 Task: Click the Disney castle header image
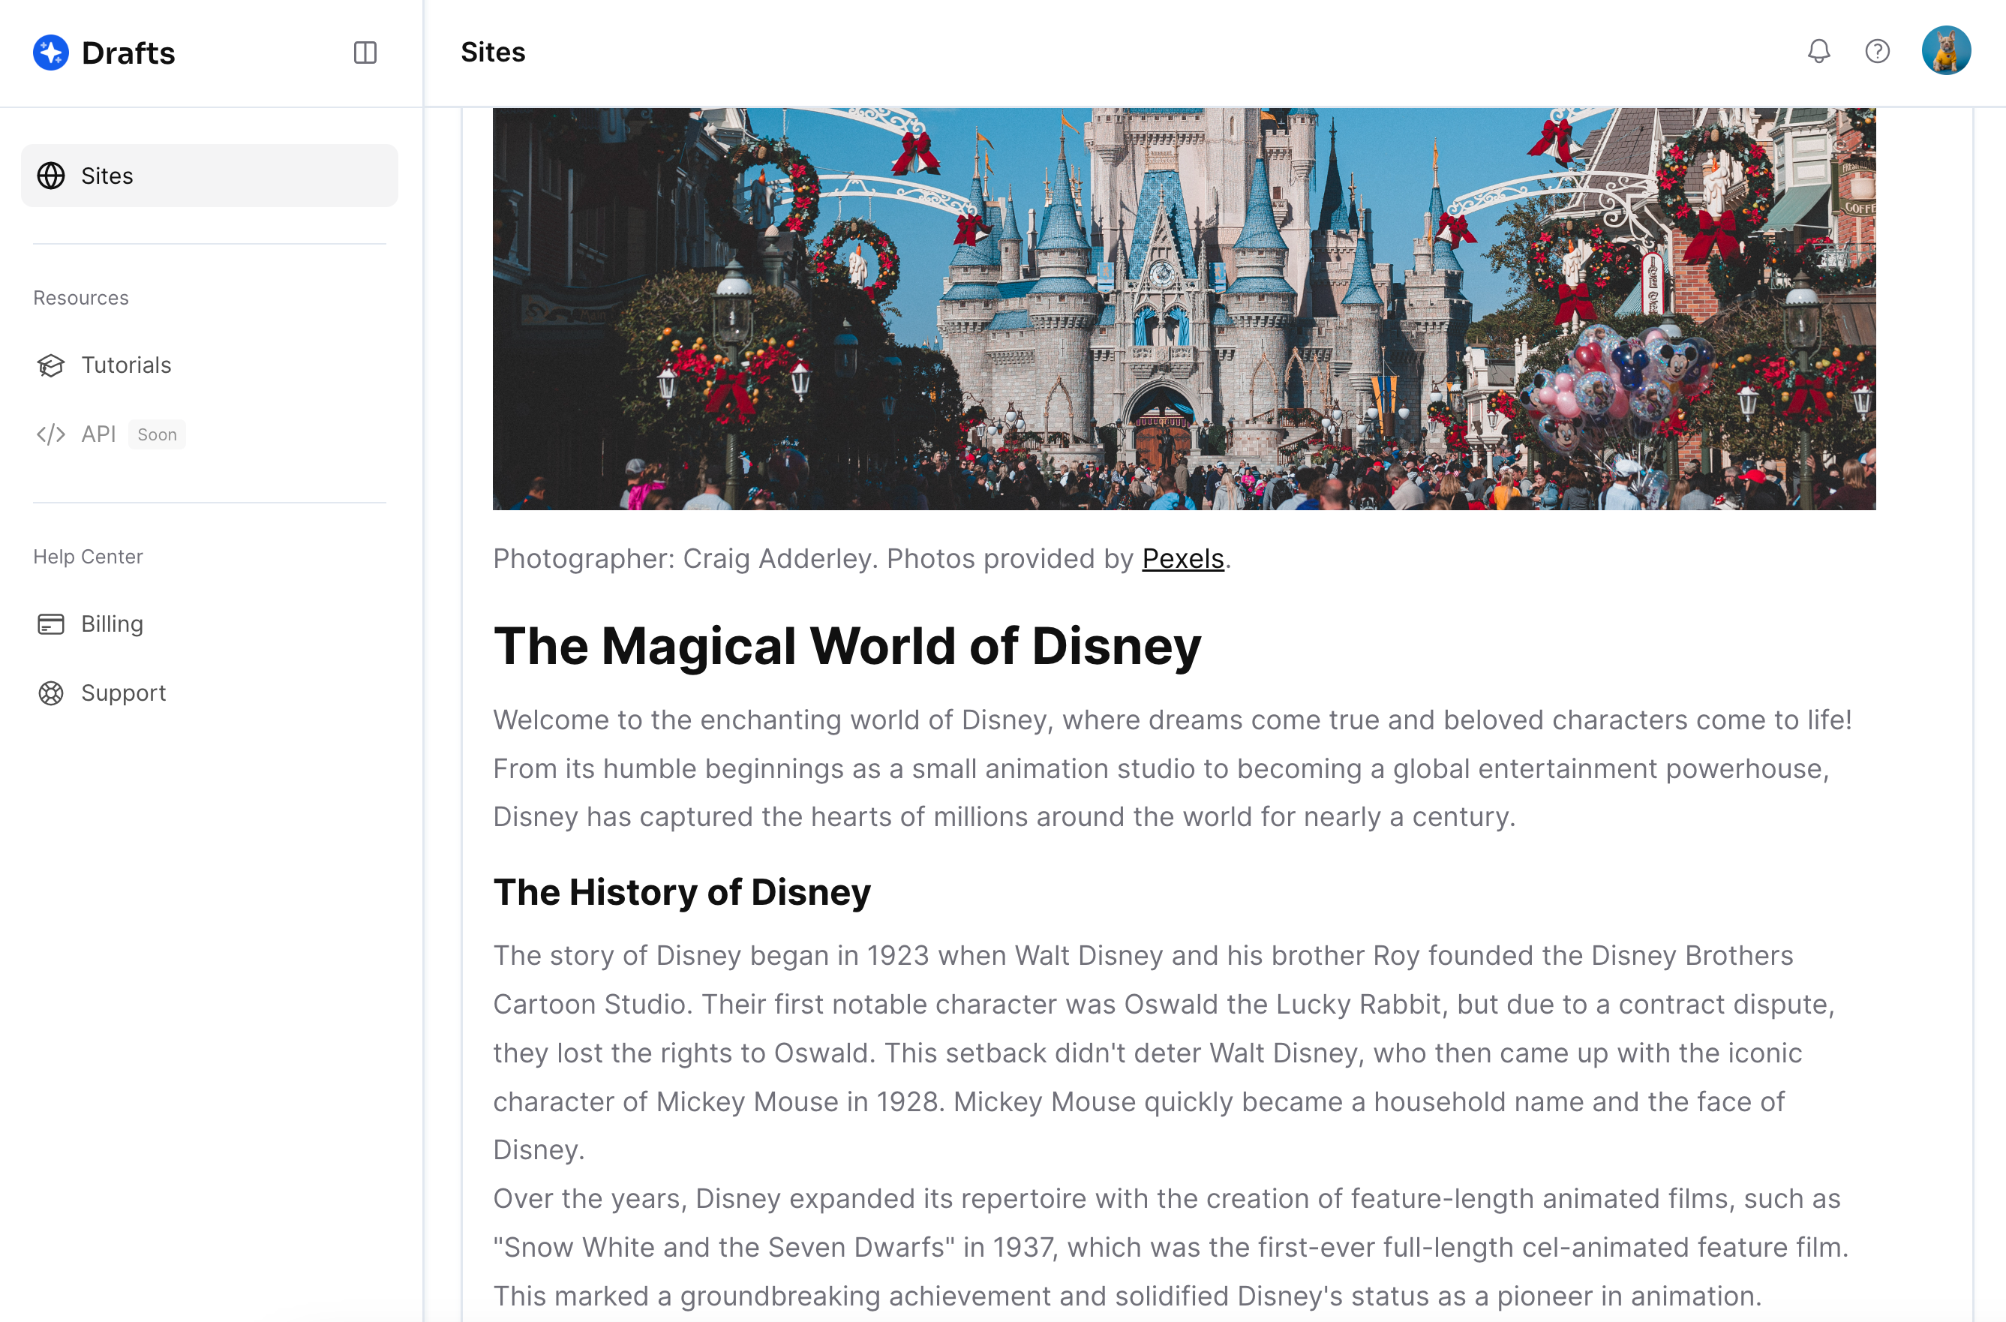click(1185, 308)
